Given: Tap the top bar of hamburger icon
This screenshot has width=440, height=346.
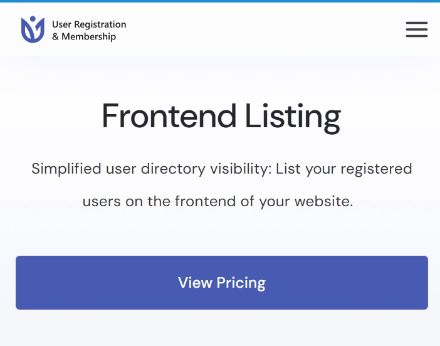Looking at the screenshot, I should click(x=417, y=23).
